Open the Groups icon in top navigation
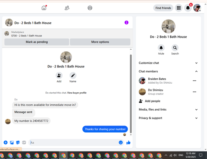Viewport: 207px width, 159px height. pos(90,8)
